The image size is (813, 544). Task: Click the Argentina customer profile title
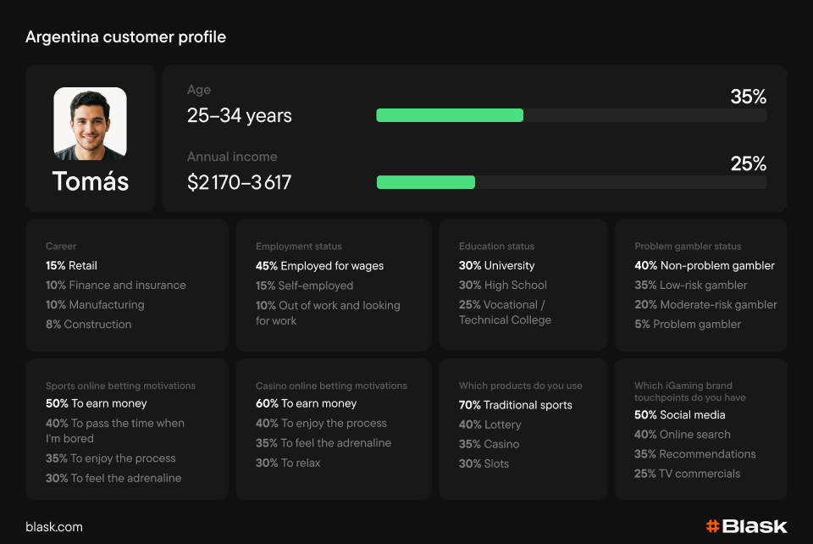(x=125, y=37)
